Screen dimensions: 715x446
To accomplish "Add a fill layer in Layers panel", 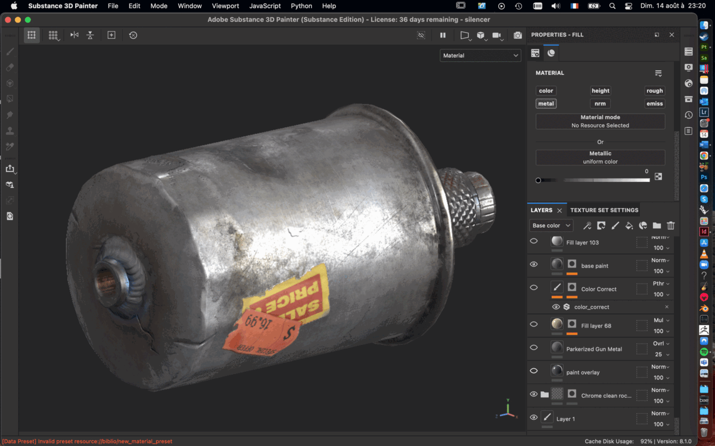I will [629, 225].
